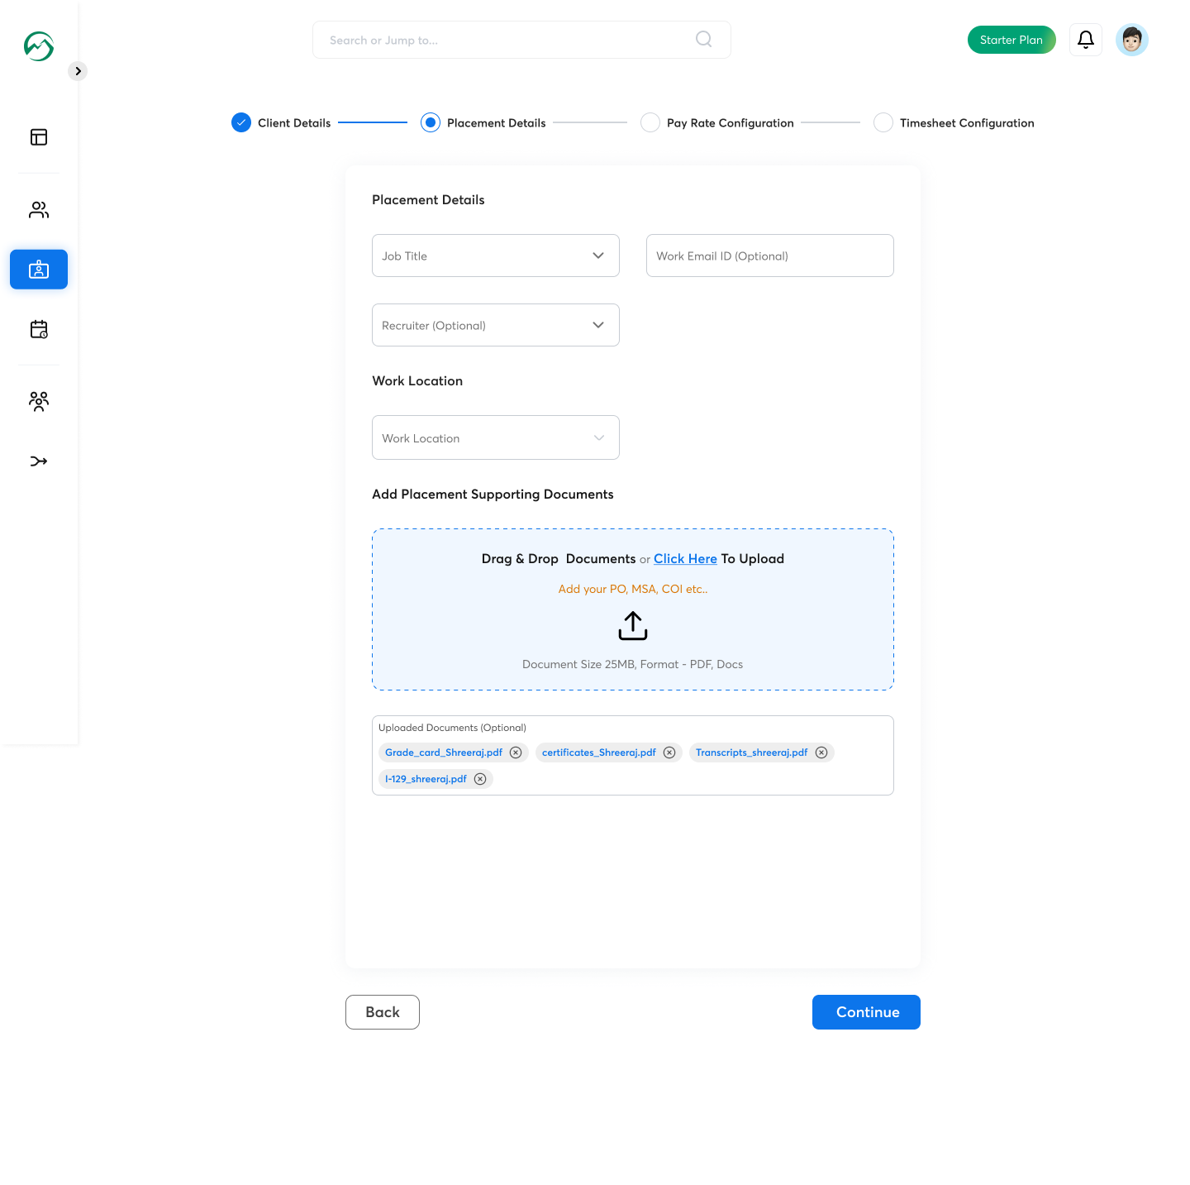Remove I-129_shreeraj.pdf from uploaded documents
The width and height of the screenshot is (1190, 1185).
480,779
